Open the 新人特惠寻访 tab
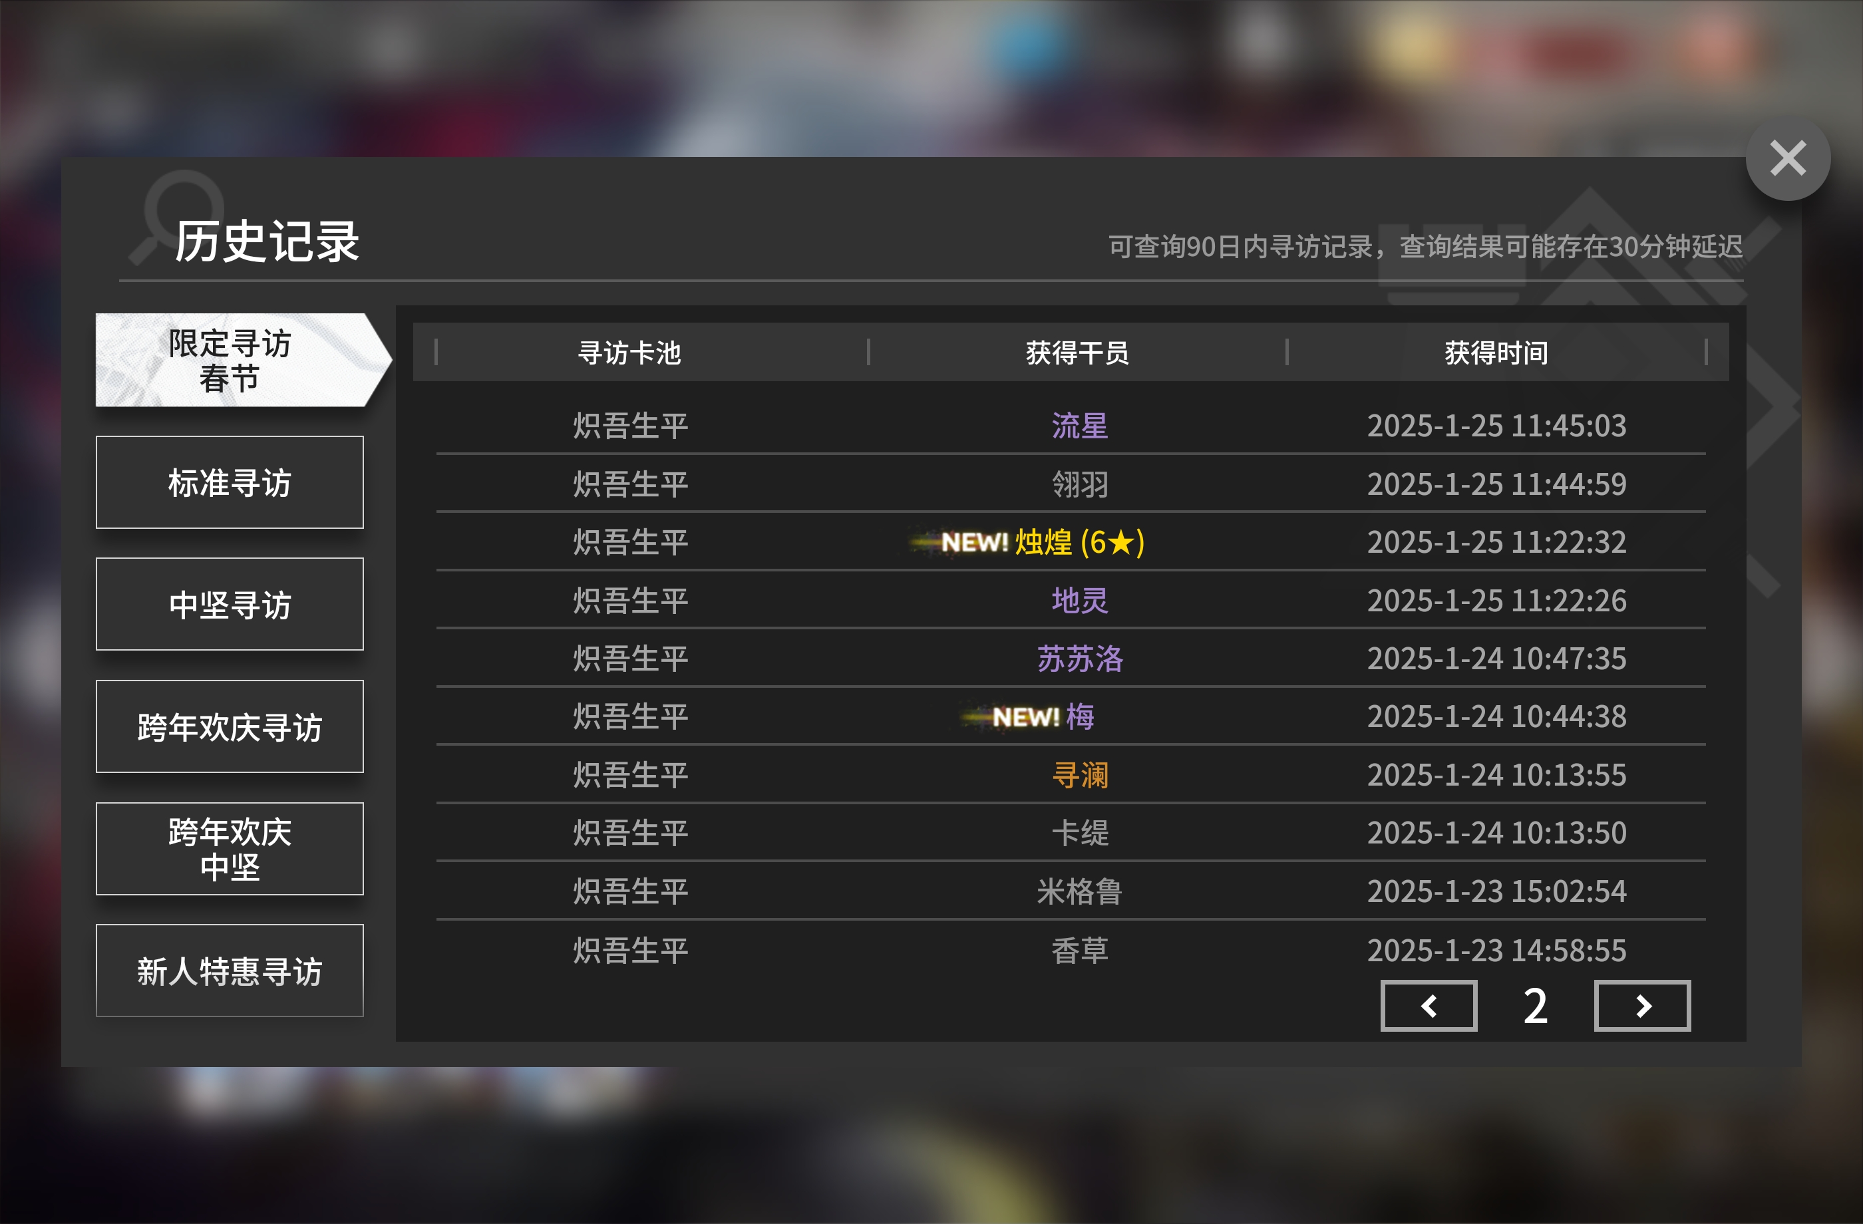 [x=230, y=971]
